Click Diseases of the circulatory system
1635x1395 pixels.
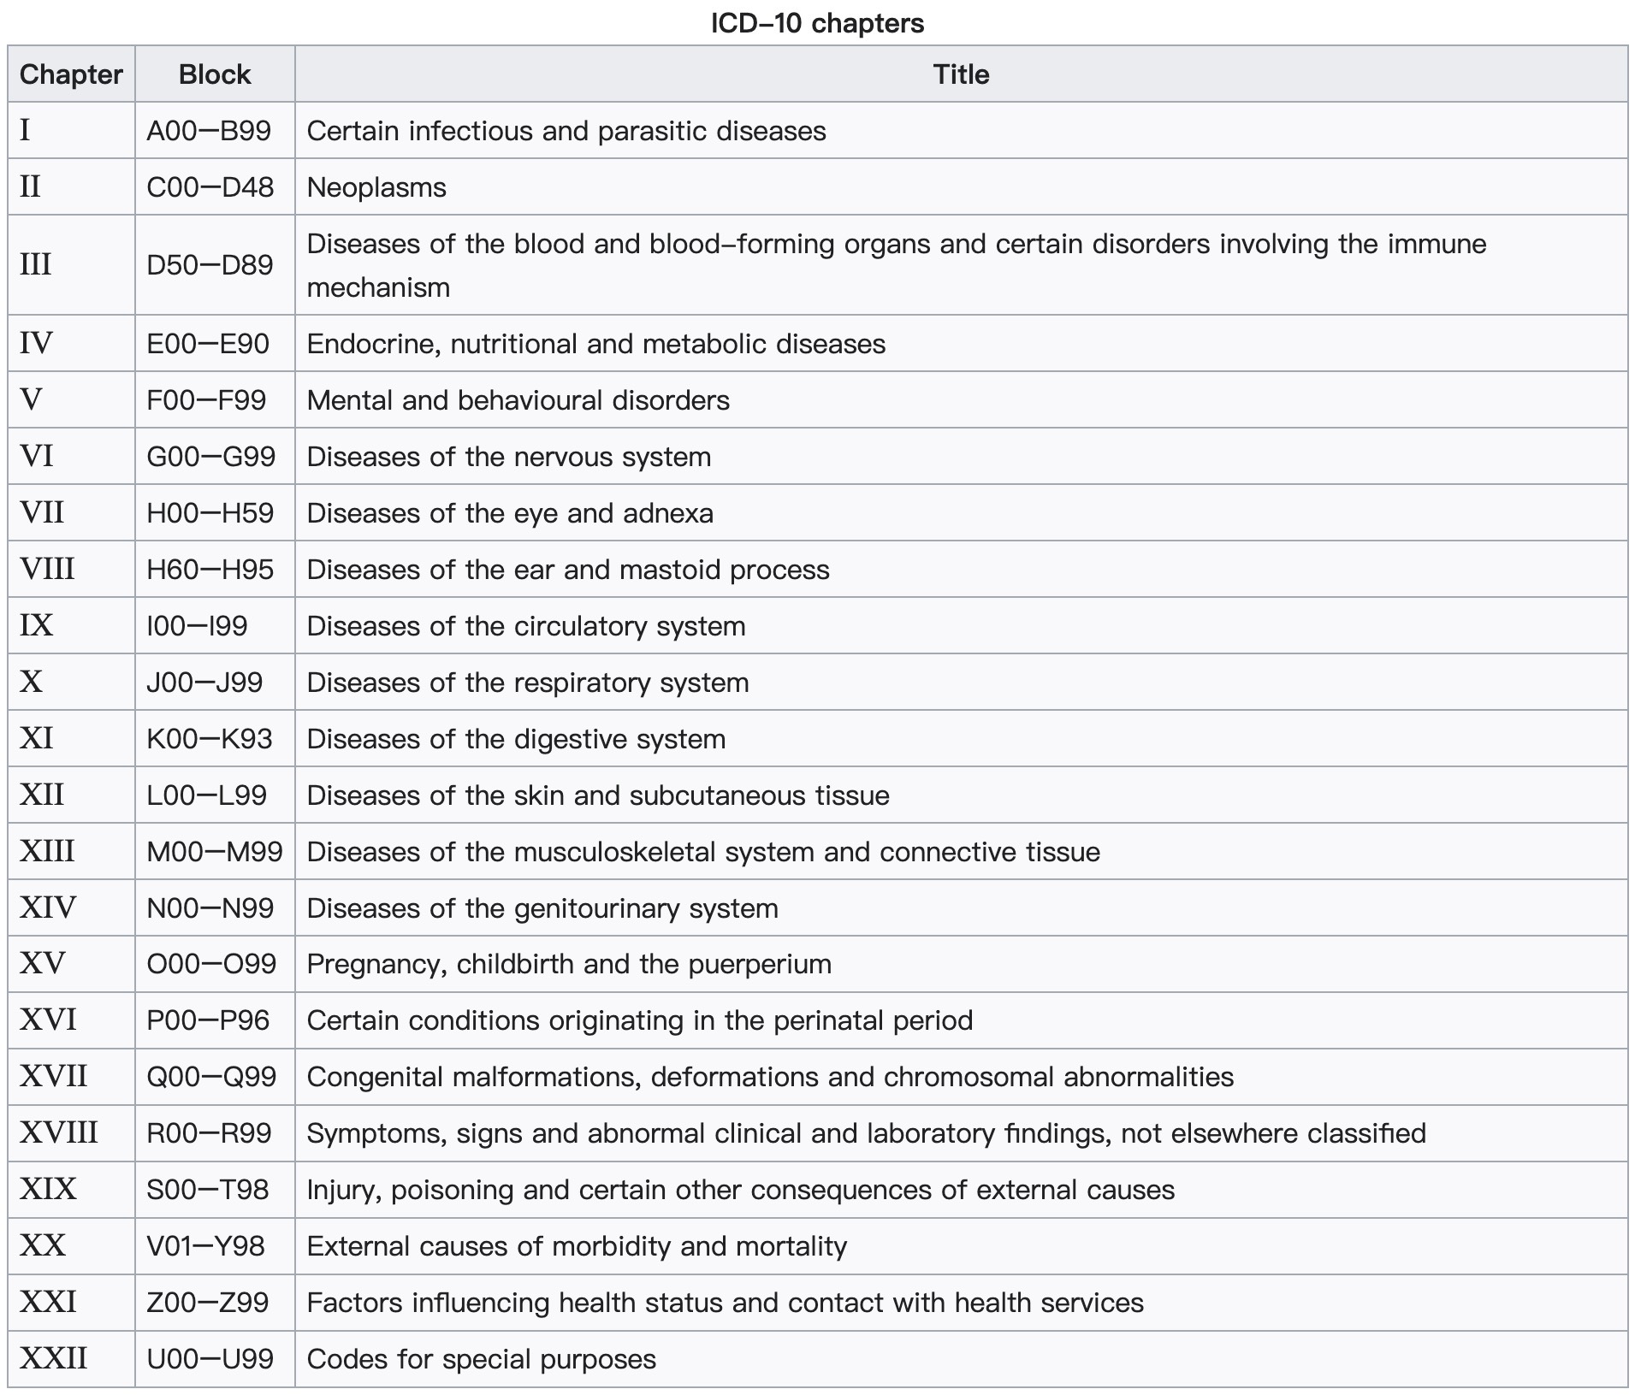click(x=525, y=626)
